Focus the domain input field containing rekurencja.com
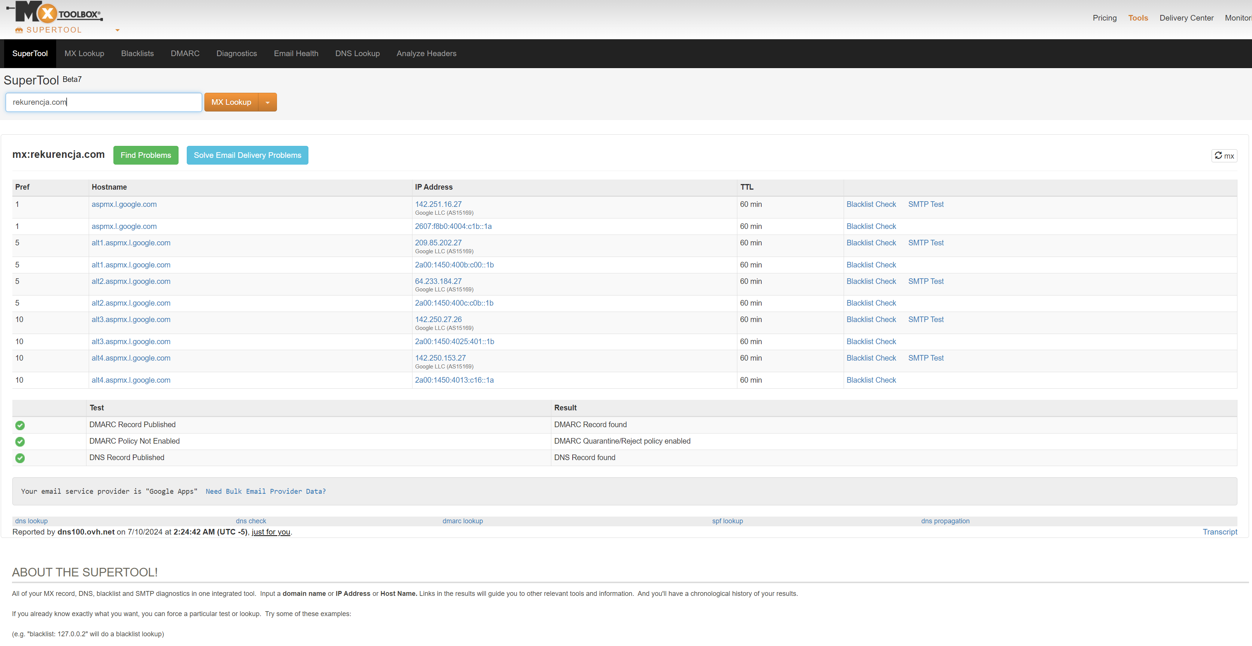1252x646 pixels. (x=104, y=102)
